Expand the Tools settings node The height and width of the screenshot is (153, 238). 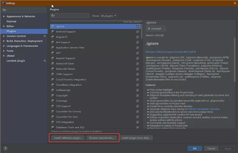[x=4, y=51]
